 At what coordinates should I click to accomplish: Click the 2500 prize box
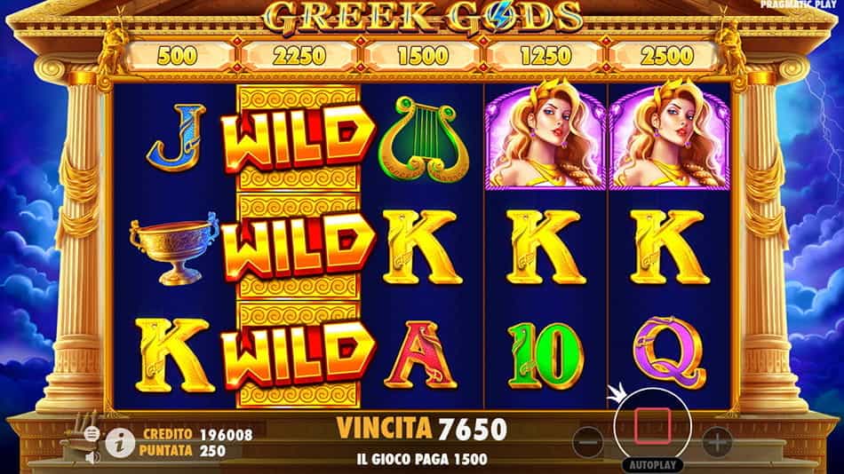tap(666, 55)
